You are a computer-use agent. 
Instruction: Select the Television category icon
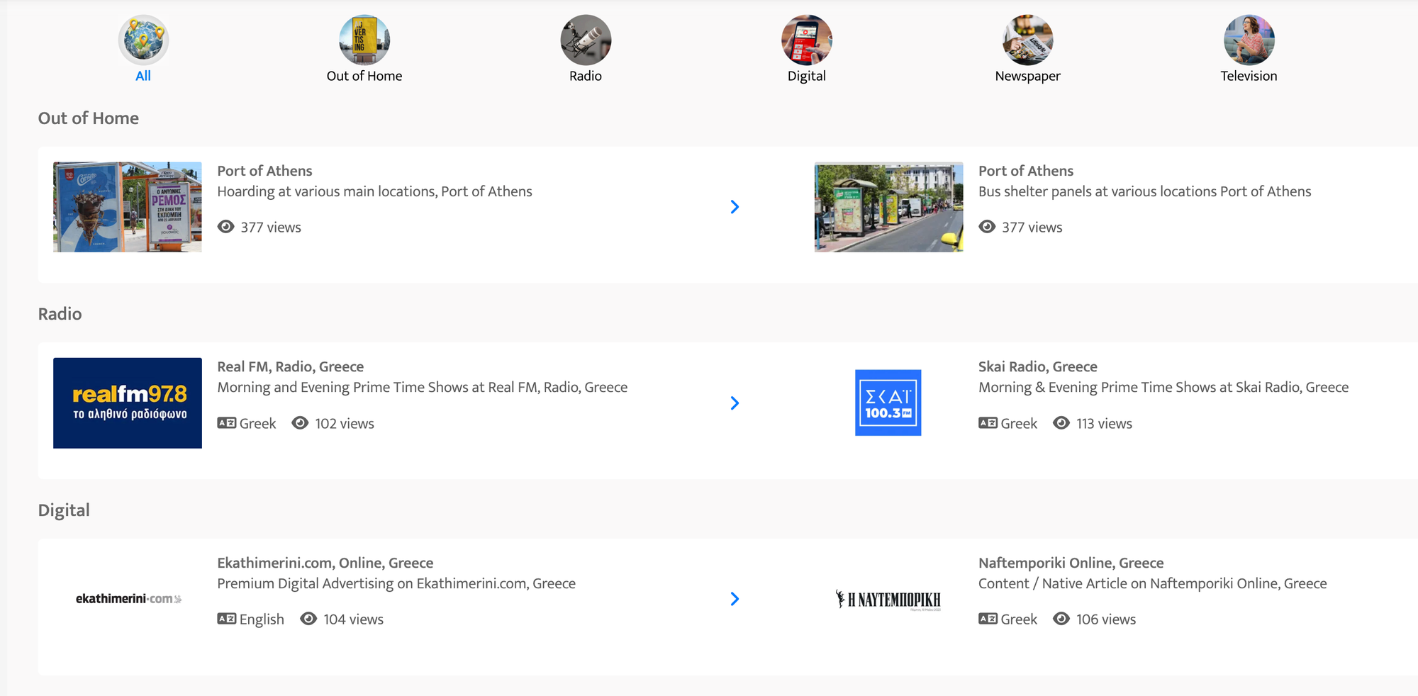(1249, 40)
